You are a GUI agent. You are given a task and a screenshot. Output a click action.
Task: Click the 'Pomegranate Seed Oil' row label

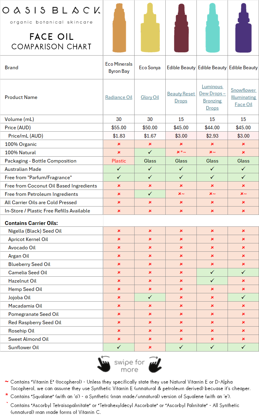point(33,314)
